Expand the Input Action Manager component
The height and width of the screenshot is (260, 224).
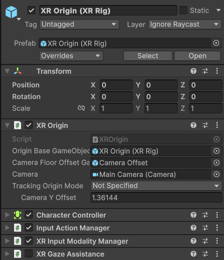tap(7, 228)
